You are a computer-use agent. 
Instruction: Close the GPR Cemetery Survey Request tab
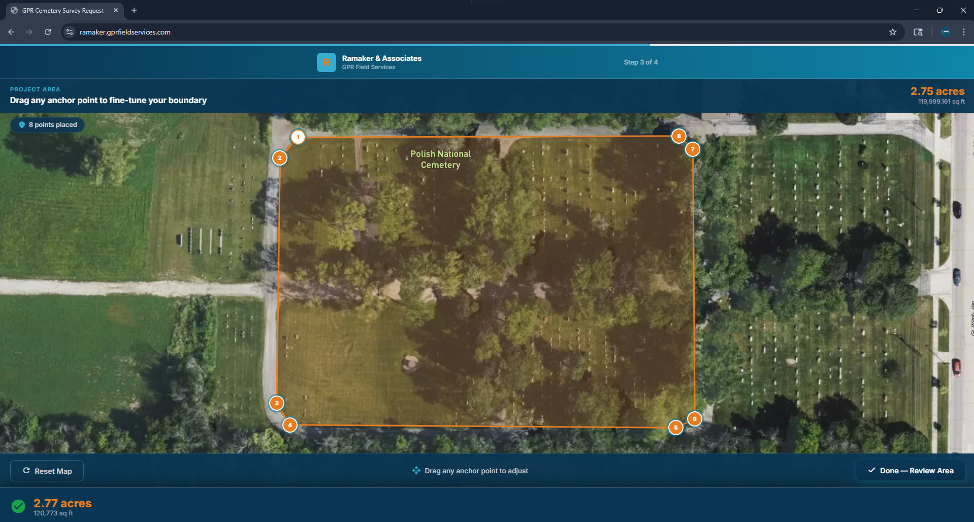coord(116,10)
